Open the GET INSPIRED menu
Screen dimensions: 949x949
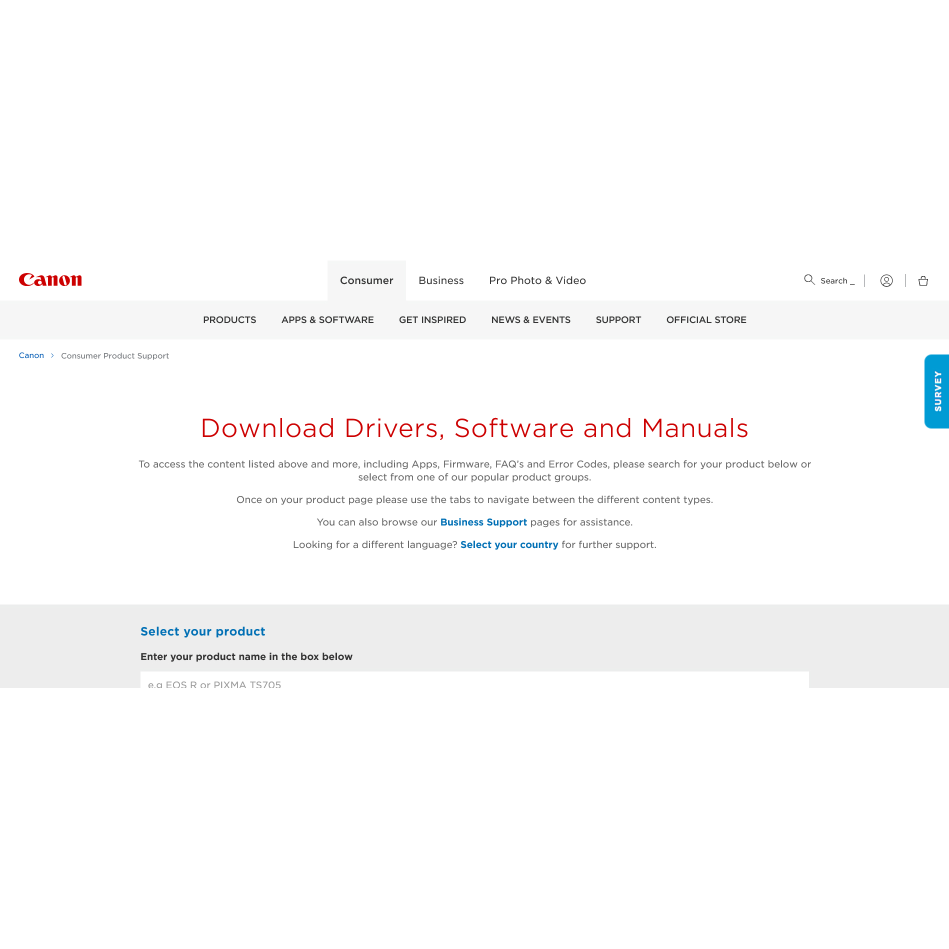(x=432, y=320)
